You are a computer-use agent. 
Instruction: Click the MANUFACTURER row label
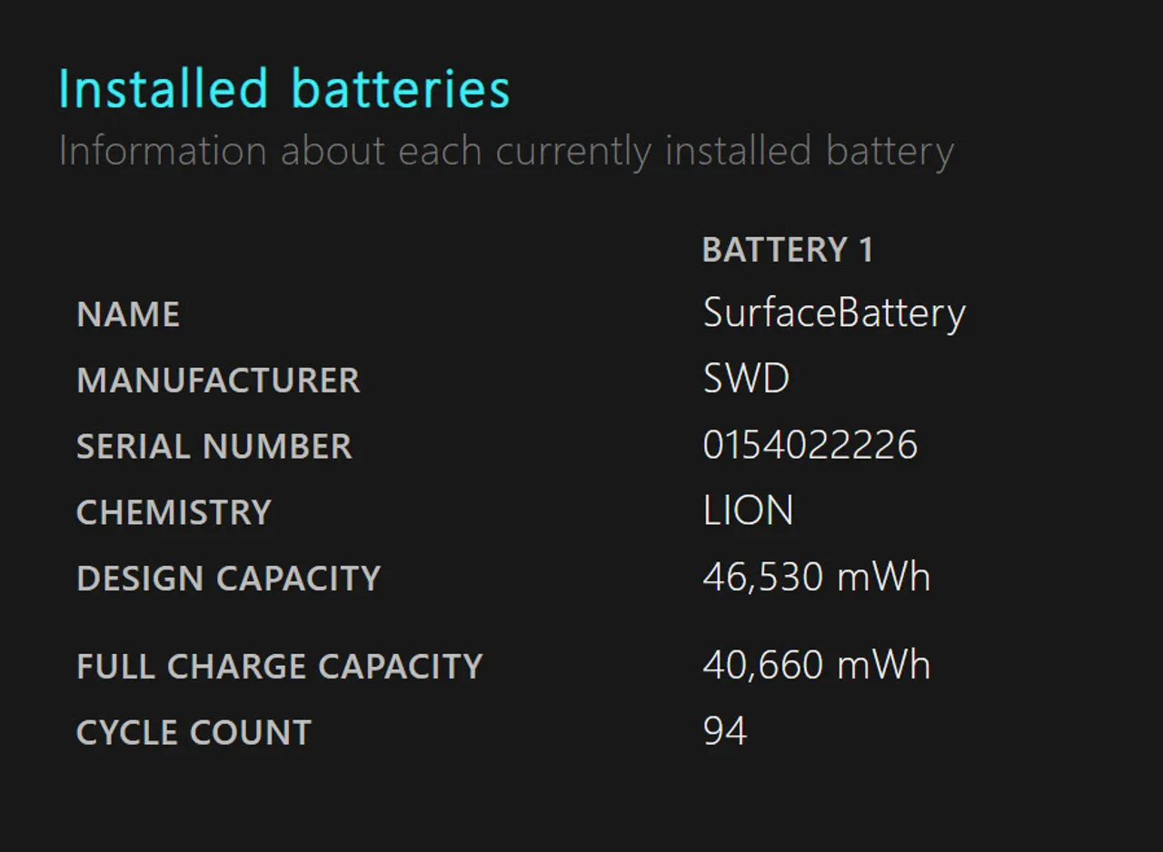218,381
